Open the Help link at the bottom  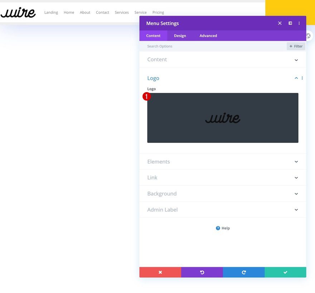click(x=223, y=228)
